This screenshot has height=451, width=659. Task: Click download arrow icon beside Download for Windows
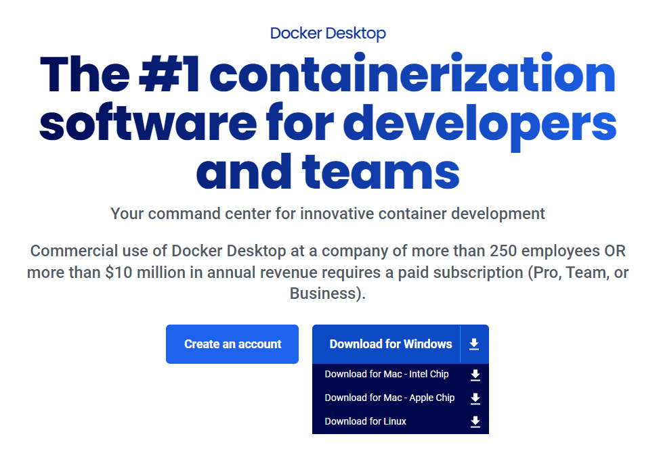(474, 344)
